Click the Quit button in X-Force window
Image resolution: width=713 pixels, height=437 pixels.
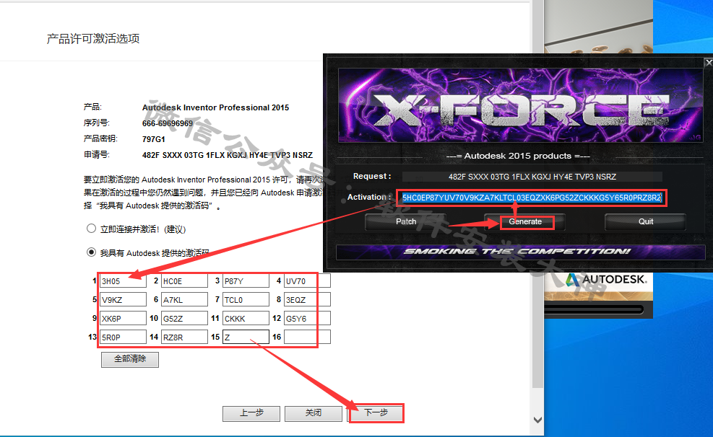tap(645, 222)
